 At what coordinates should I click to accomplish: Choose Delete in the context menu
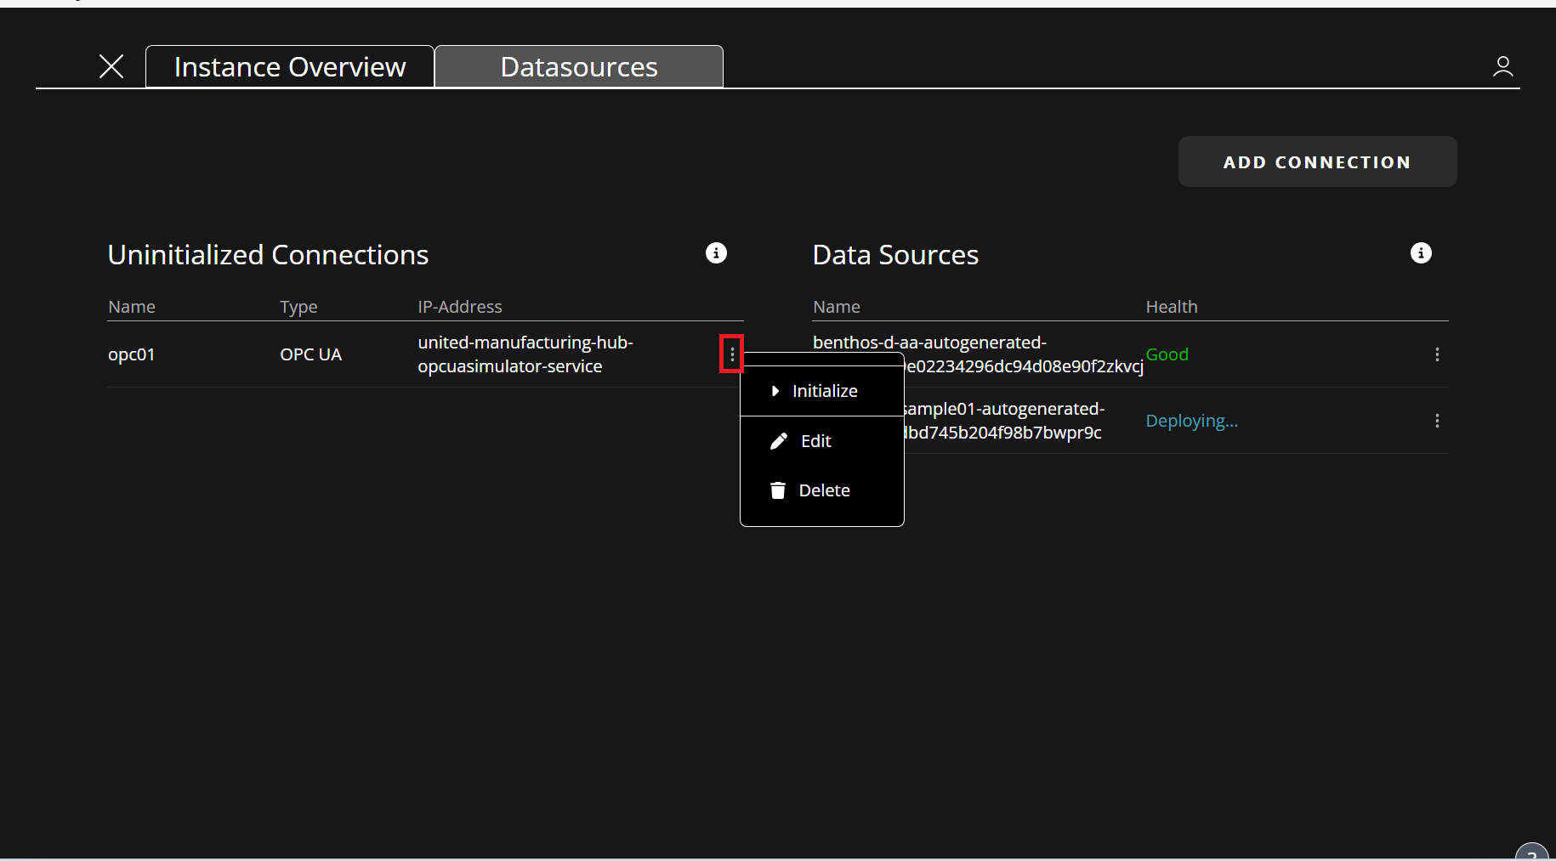[824, 490]
